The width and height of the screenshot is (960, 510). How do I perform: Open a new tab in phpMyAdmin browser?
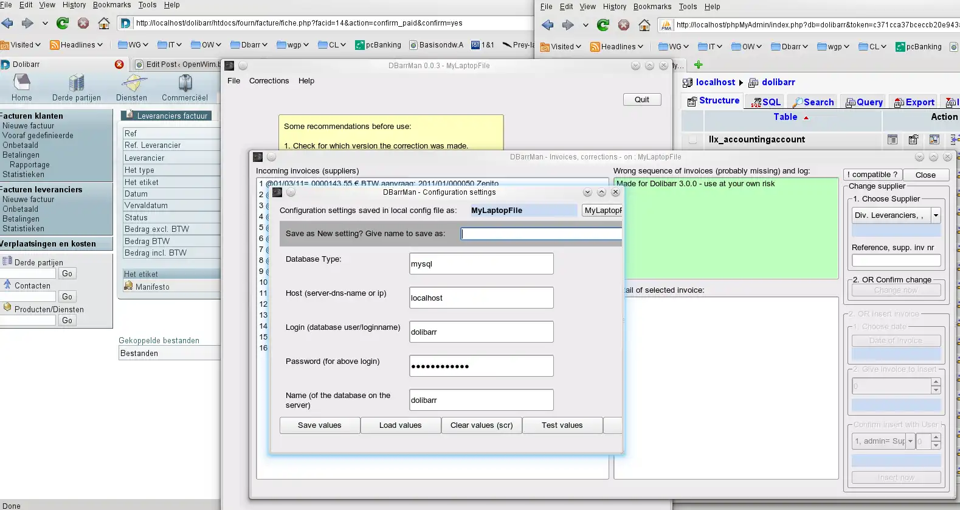(x=699, y=65)
